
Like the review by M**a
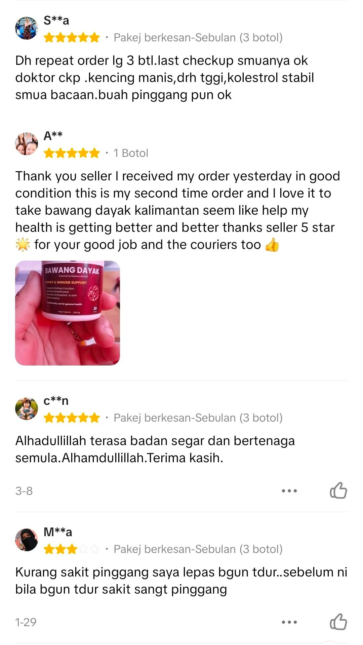pyautogui.click(x=338, y=622)
